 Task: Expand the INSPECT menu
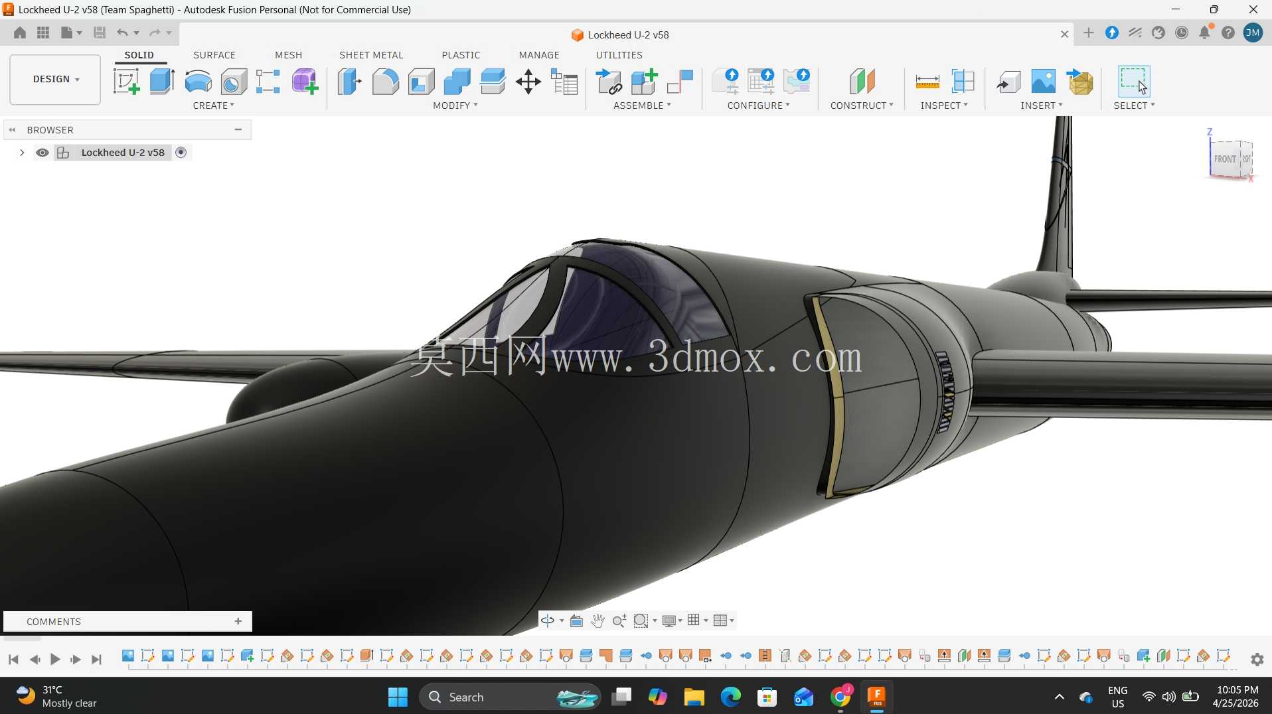pyautogui.click(x=944, y=106)
